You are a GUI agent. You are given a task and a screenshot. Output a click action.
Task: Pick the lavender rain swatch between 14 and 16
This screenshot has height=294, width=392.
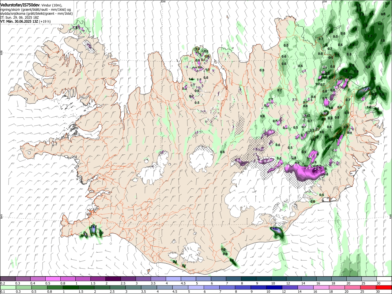tap(306, 287)
